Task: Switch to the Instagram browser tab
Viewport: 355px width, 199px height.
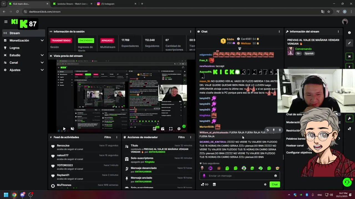Action: pos(116,4)
